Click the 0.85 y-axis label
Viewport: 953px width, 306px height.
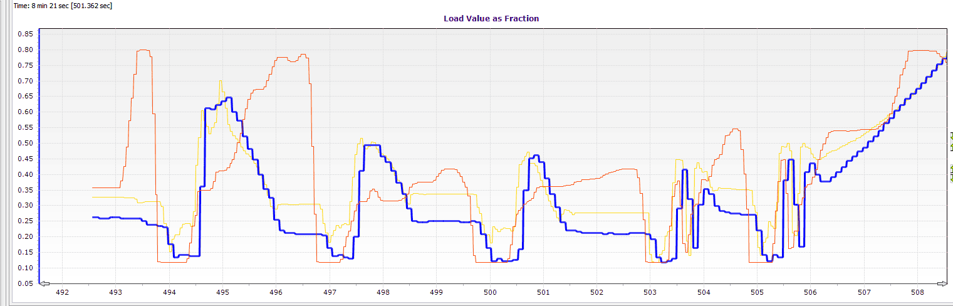click(26, 34)
